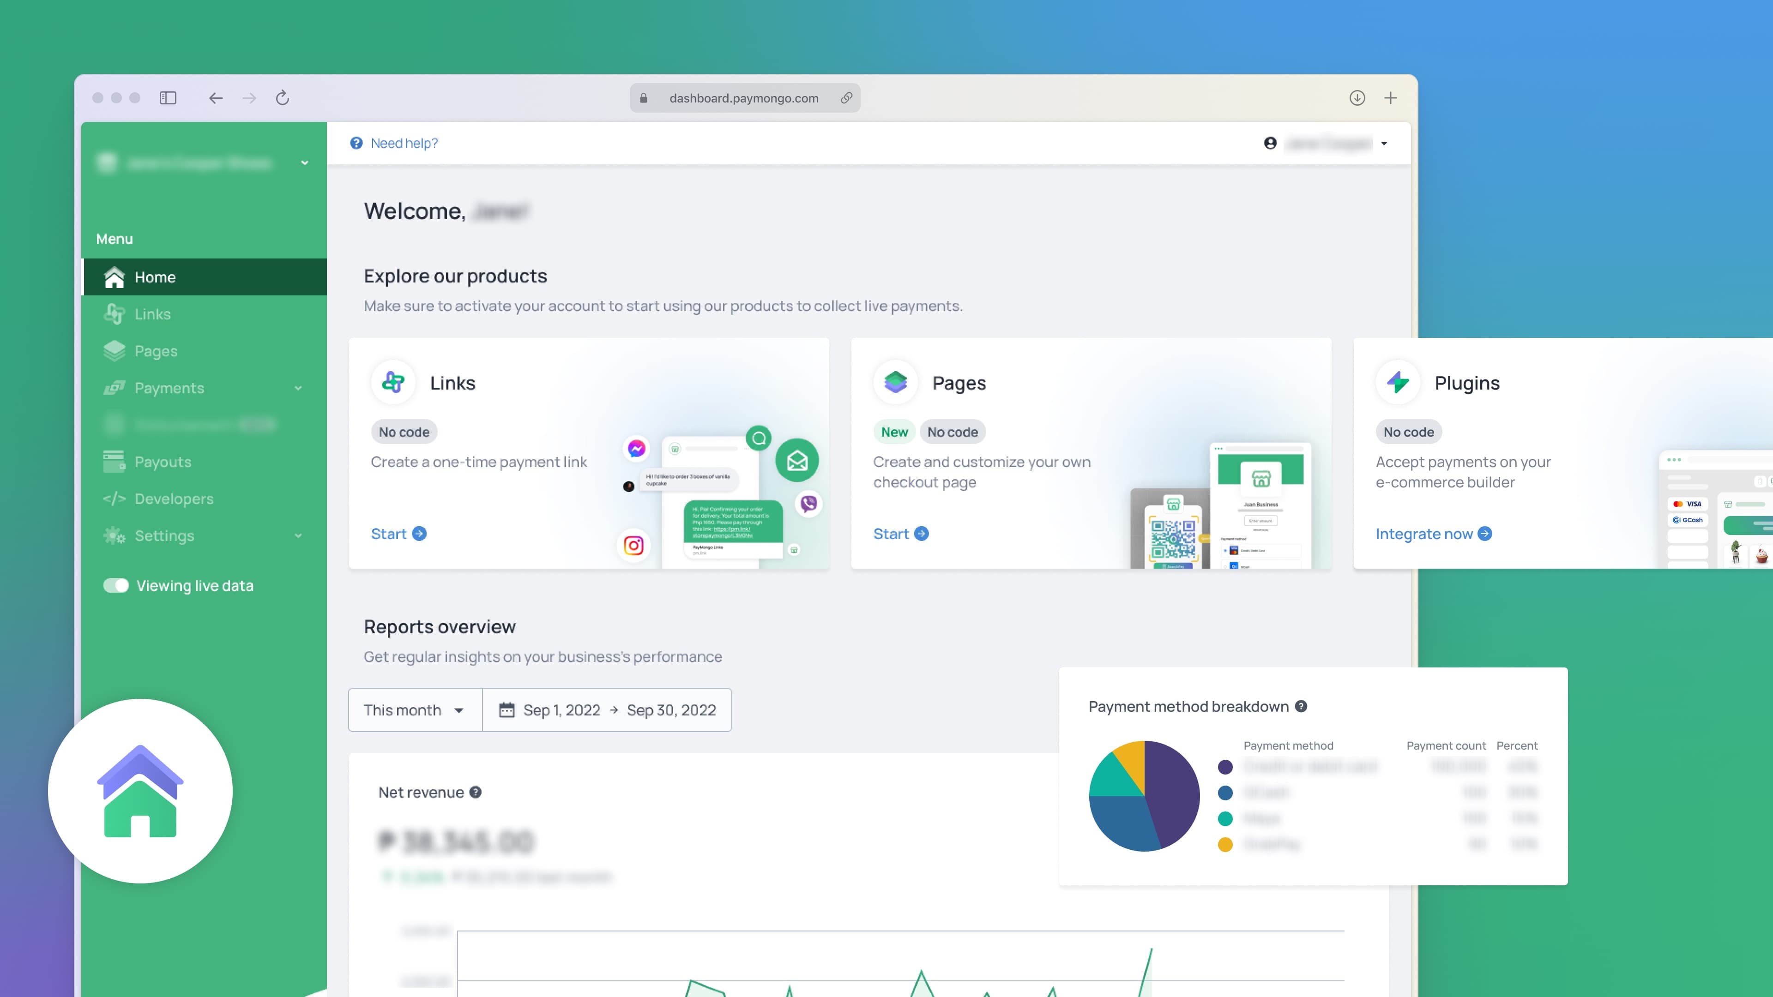The image size is (1773, 997).
Task: Open the business account dropdown at sidebar top
Action: (x=304, y=162)
